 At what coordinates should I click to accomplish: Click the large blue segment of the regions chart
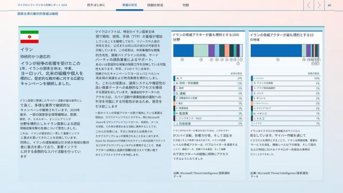(x=276, y=50)
